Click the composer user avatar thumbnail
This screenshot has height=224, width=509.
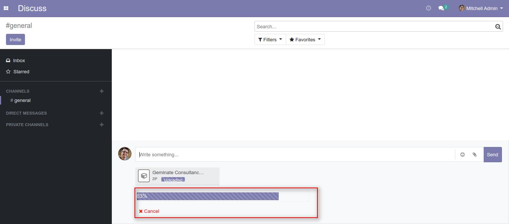125,154
